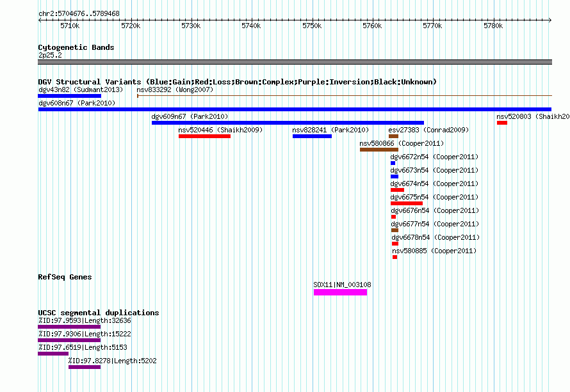Click the duplication bar Length:5202

click(85, 367)
